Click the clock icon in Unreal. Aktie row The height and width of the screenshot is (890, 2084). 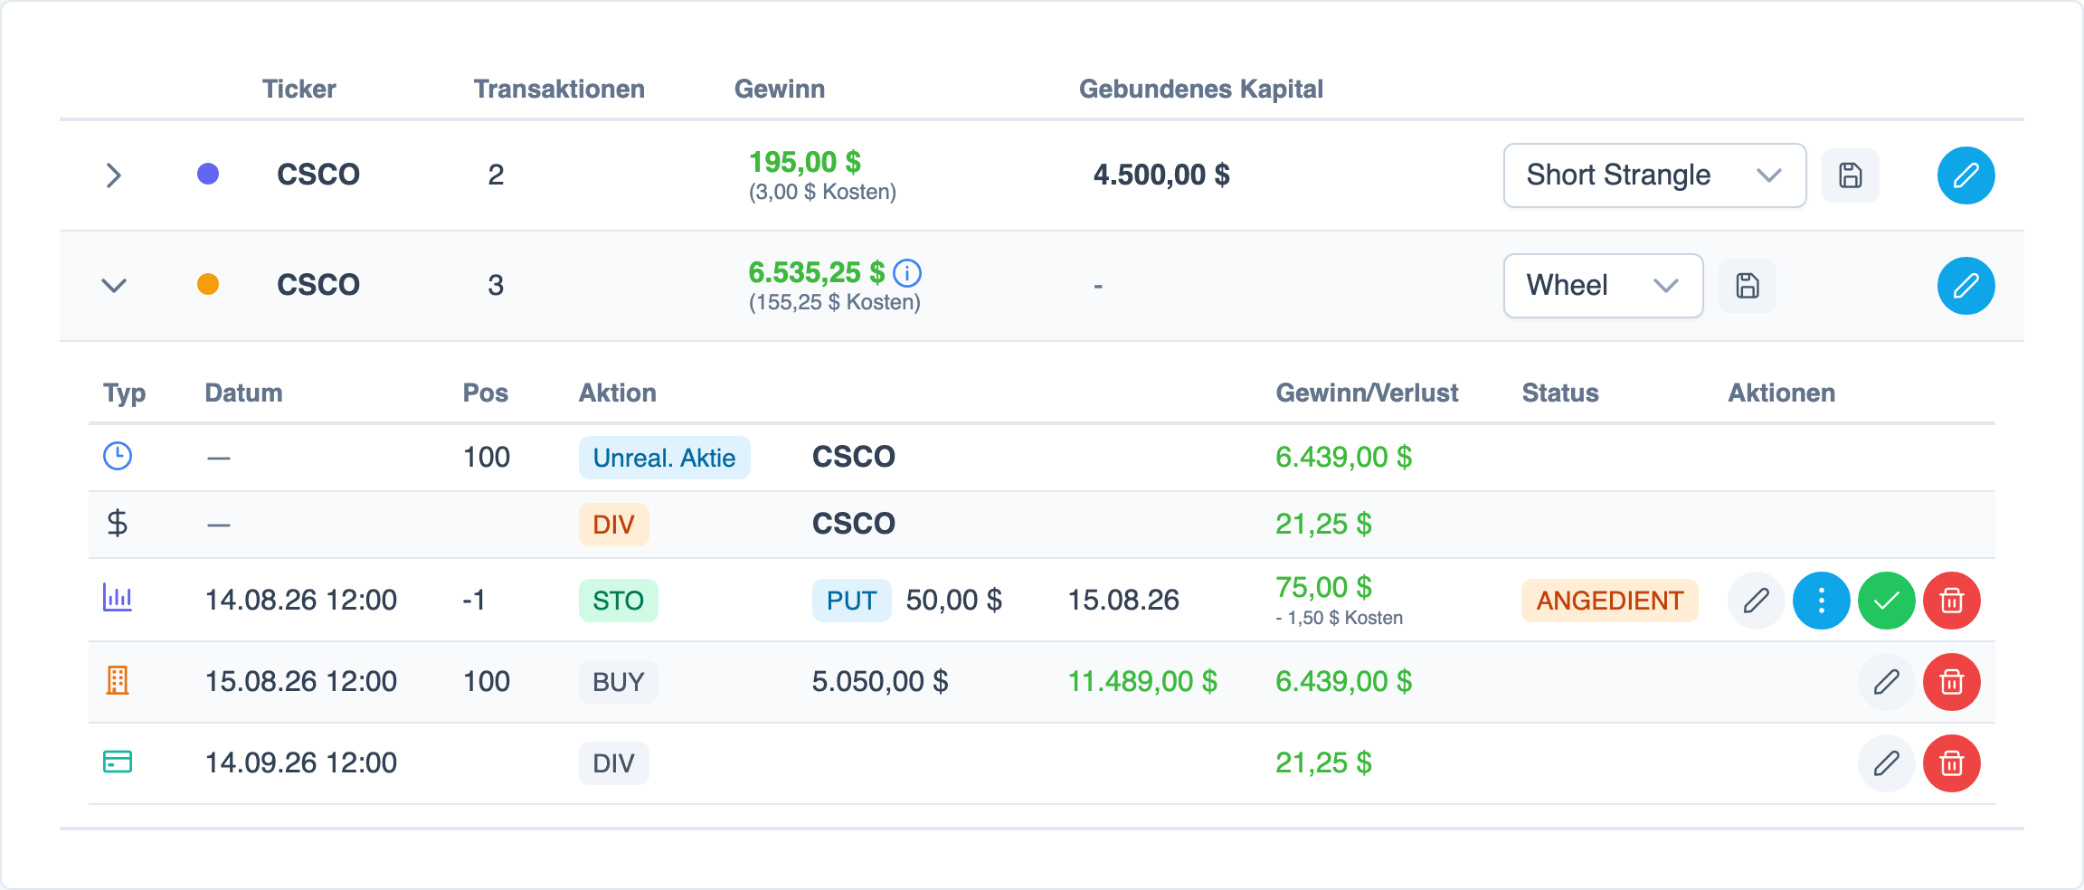click(118, 456)
